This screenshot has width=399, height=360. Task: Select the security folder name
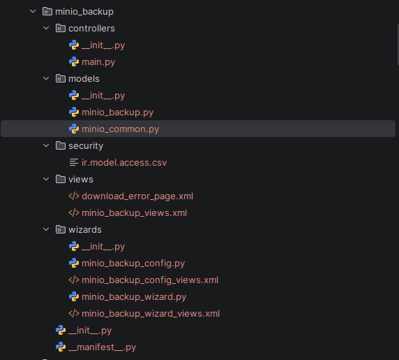click(x=86, y=146)
